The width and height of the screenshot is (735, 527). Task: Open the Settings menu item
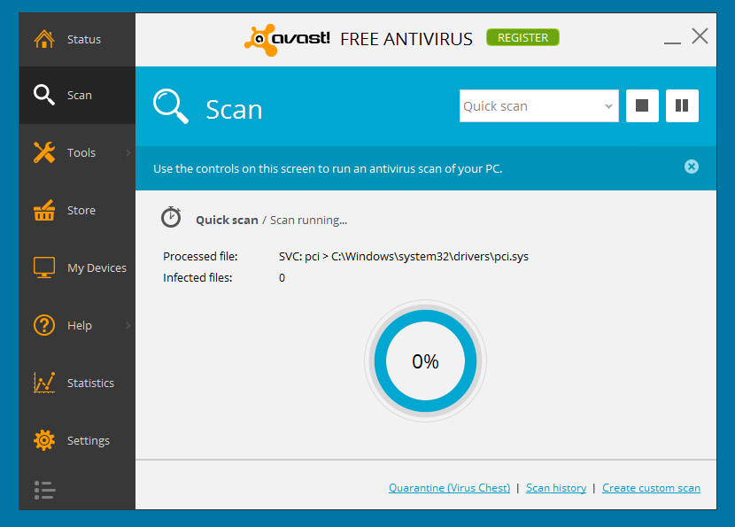pyautogui.click(x=77, y=440)
